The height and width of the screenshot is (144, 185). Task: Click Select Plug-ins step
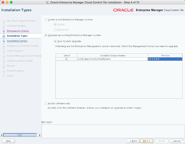[15, 51]
